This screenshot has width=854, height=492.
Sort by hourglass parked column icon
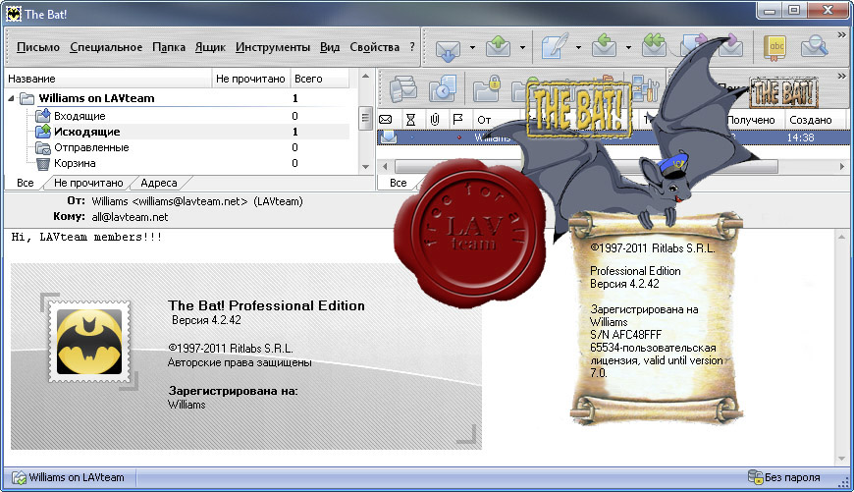(x=410, y=120)
